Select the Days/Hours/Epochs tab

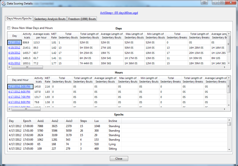tap(19, 19)
